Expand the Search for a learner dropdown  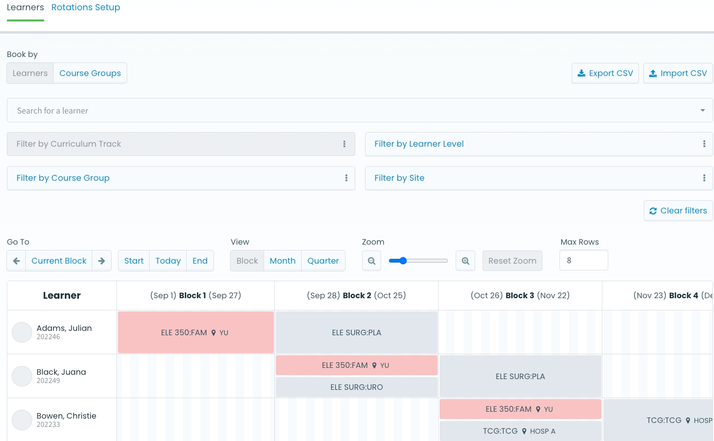point(702,111)
